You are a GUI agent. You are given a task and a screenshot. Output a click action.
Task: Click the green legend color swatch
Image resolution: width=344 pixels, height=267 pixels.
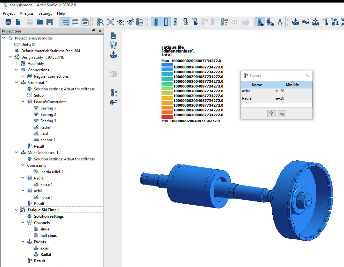(x=167, y=83)
